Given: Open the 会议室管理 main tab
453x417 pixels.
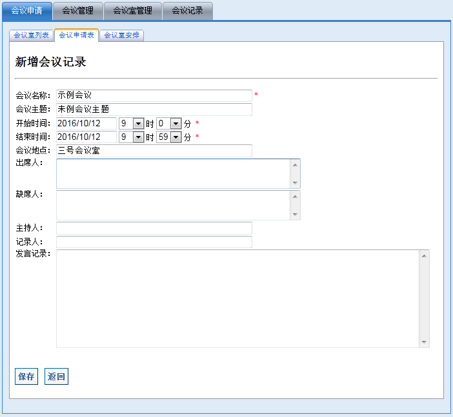Looking at the screenshot, I should tap(132, 11).
